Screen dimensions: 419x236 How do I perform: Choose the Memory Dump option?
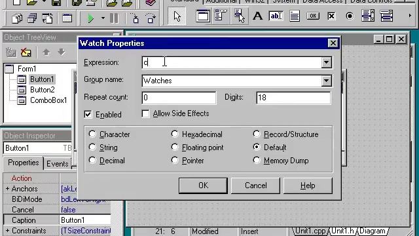coord(257,160)
